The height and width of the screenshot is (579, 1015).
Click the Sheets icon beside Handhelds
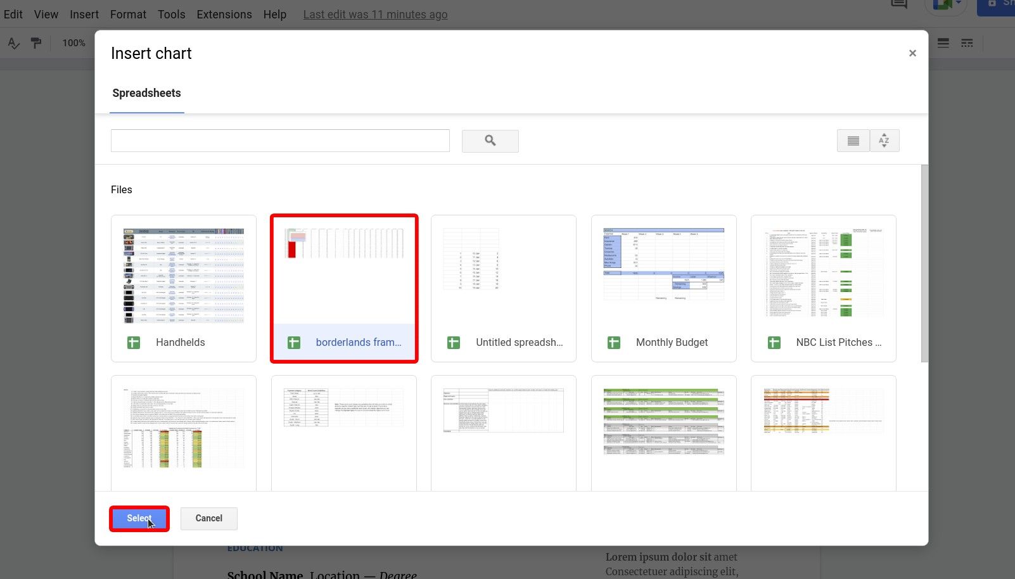click(133, 342)
